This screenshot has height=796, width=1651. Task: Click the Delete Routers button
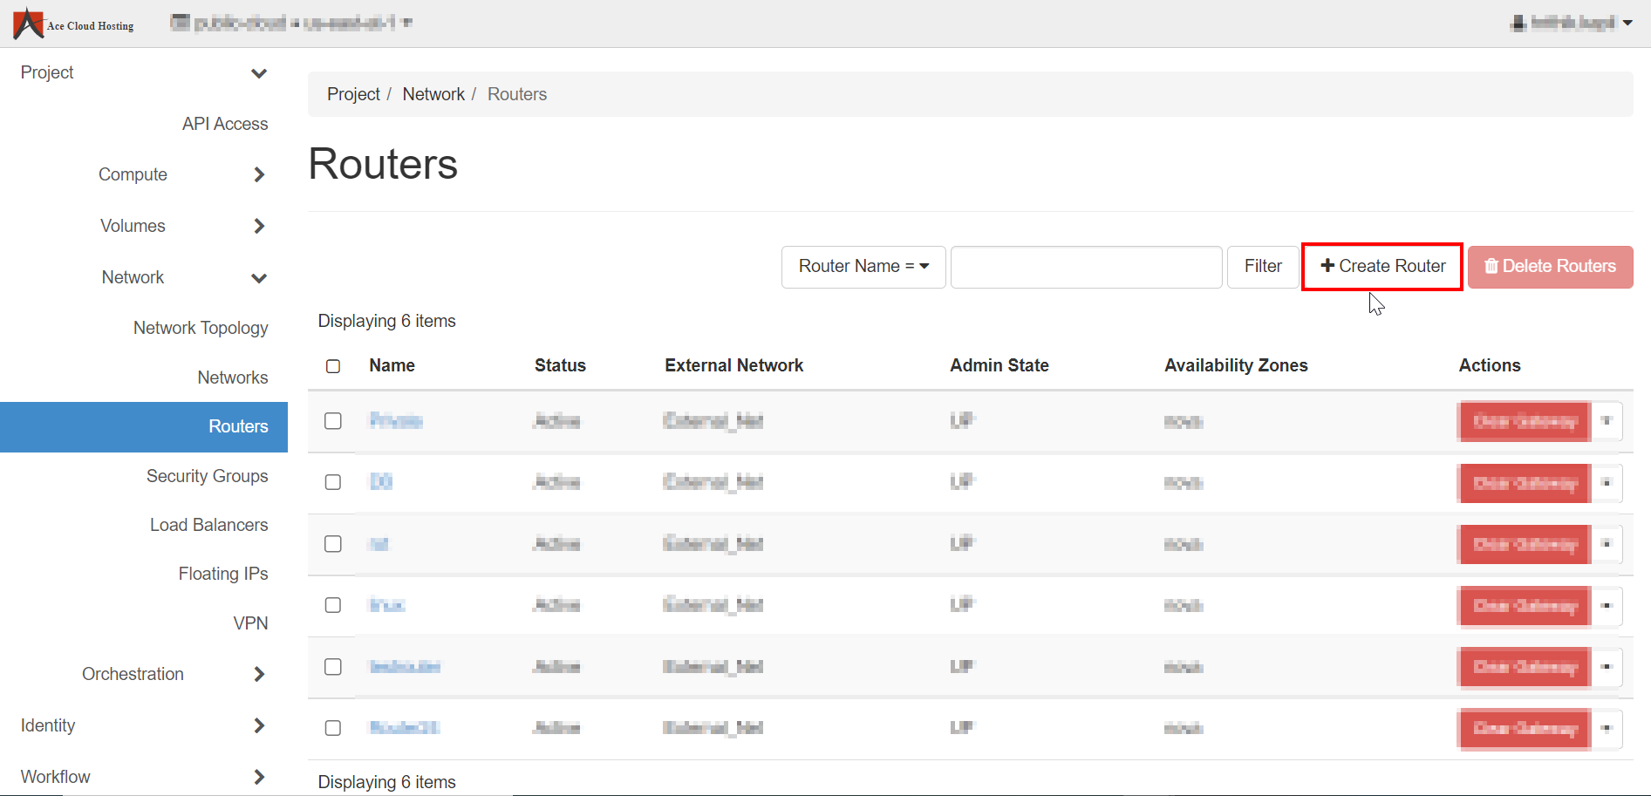pos(1550,266)
